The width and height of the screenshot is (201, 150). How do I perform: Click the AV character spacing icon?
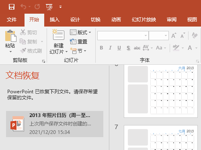(x=146, y=48)
